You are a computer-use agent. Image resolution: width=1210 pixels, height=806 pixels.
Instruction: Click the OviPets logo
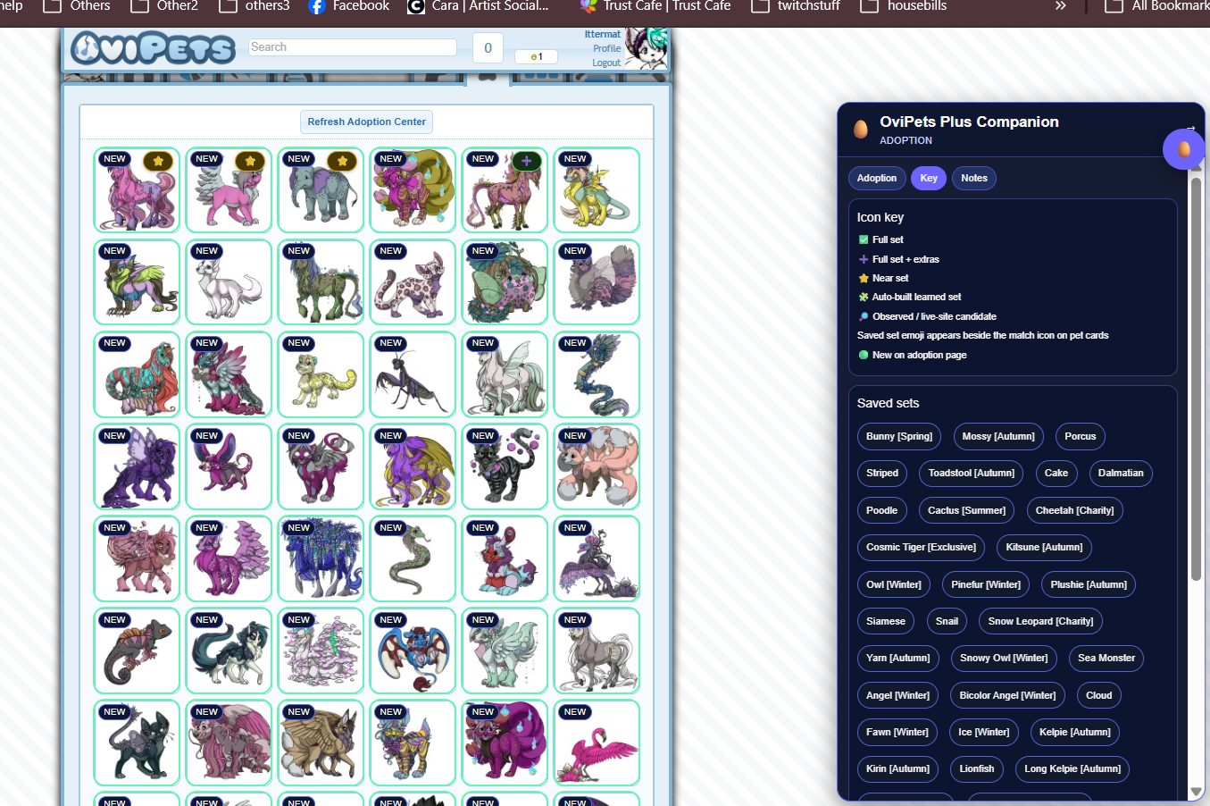point(153,48)
